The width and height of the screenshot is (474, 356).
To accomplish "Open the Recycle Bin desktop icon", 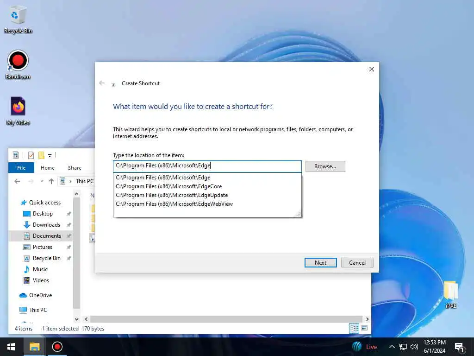I will coord(18,19).
